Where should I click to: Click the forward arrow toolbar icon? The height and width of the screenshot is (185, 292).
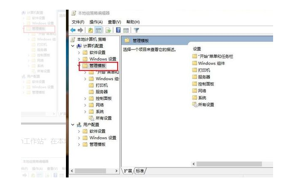tap(80, 30)
